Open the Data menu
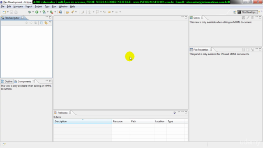 click(x=47, y=7)
